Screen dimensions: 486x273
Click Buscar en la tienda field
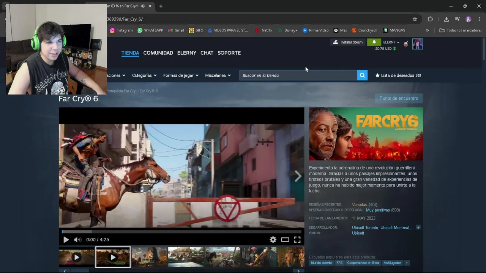tap(298, 75)
